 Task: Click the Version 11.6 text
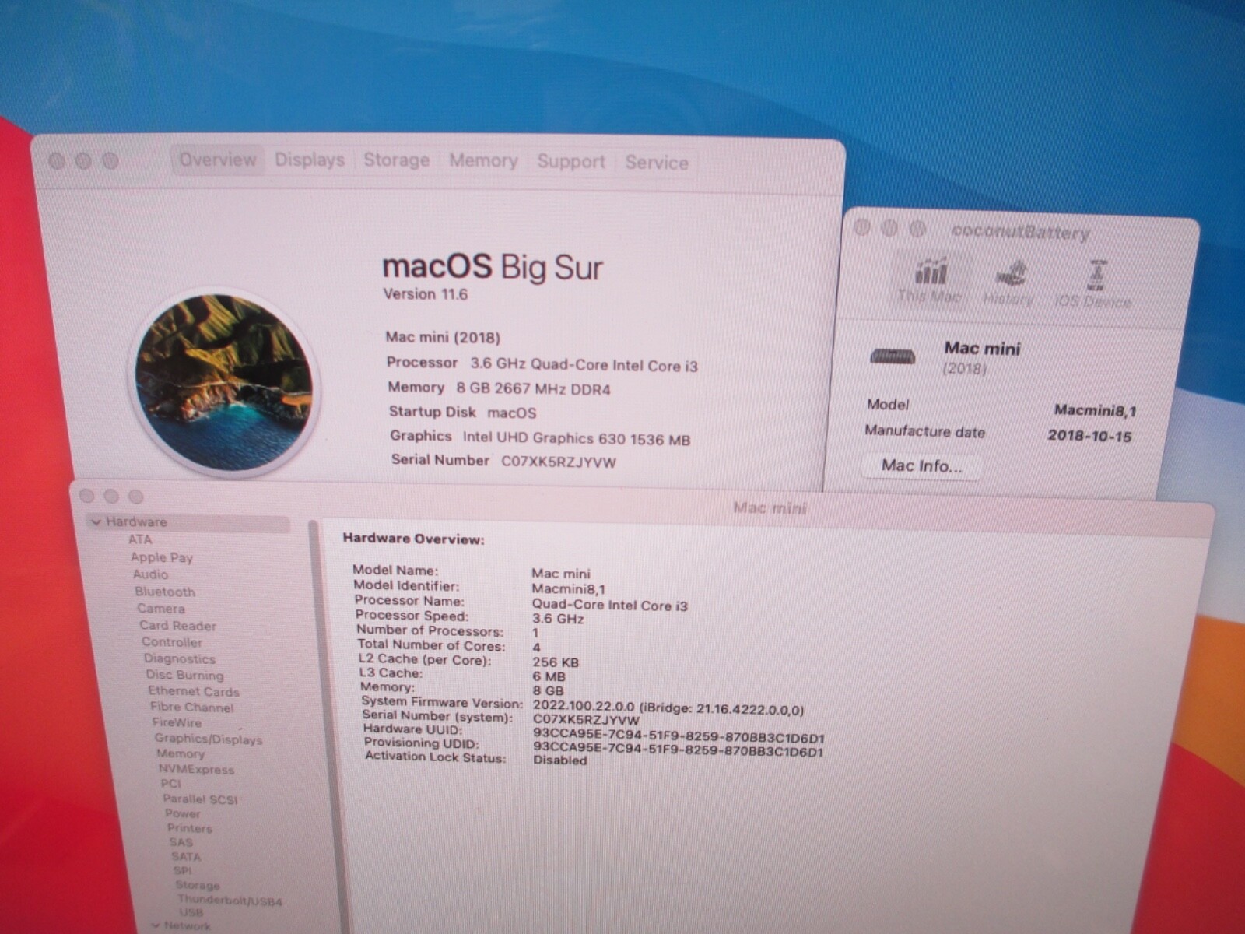[425, 294]
